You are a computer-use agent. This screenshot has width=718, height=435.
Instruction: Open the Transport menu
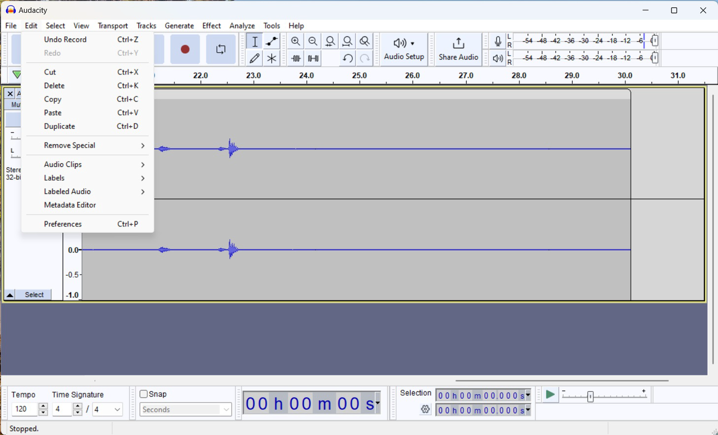(112, 26)
